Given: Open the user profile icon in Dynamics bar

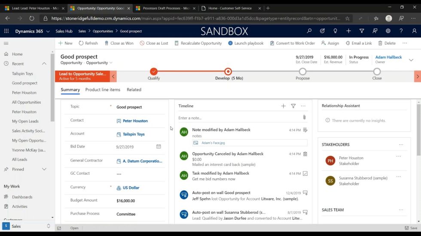Looking at the screenshot, I should pyautogui.click(x=414, y=31).
